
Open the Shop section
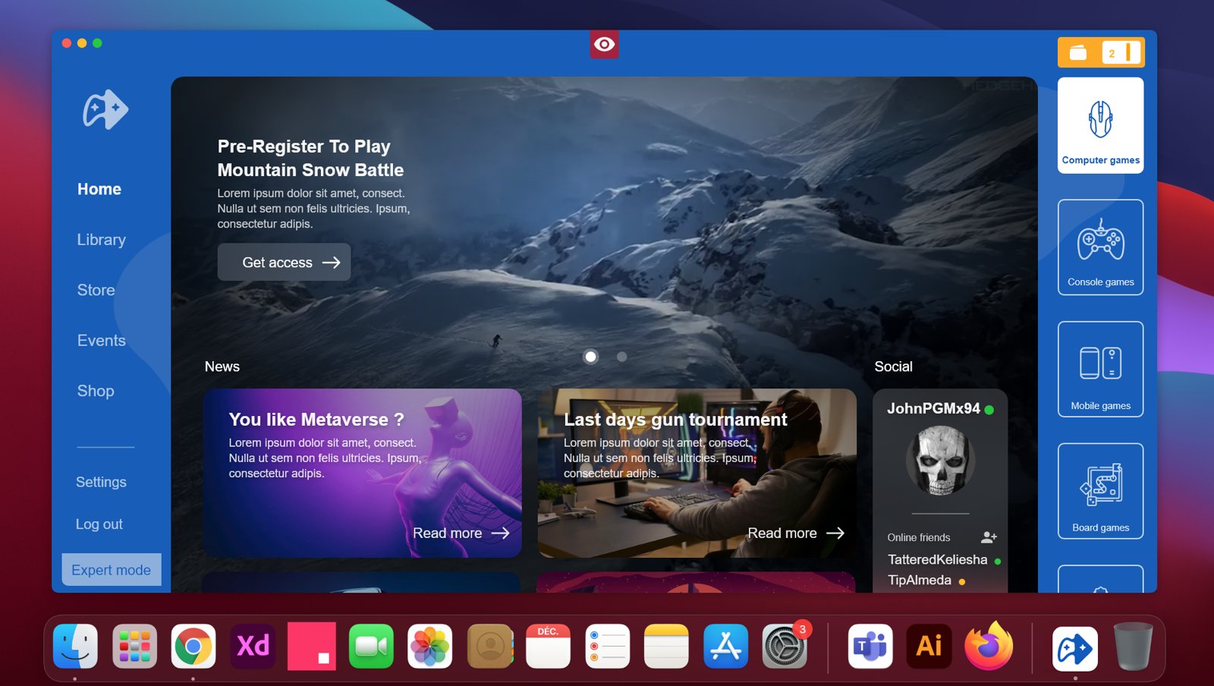pyautogui.click(x=96, y=391)
